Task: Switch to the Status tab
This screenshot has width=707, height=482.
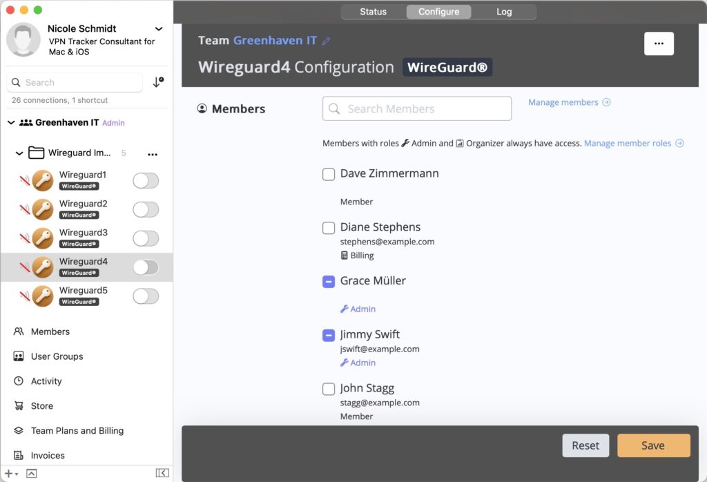Action: coord(374,12)
